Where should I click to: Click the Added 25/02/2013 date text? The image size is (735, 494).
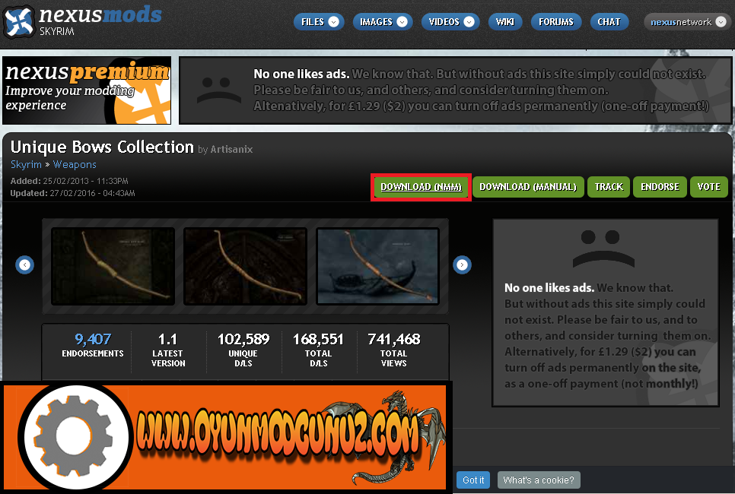pos(69,181)
